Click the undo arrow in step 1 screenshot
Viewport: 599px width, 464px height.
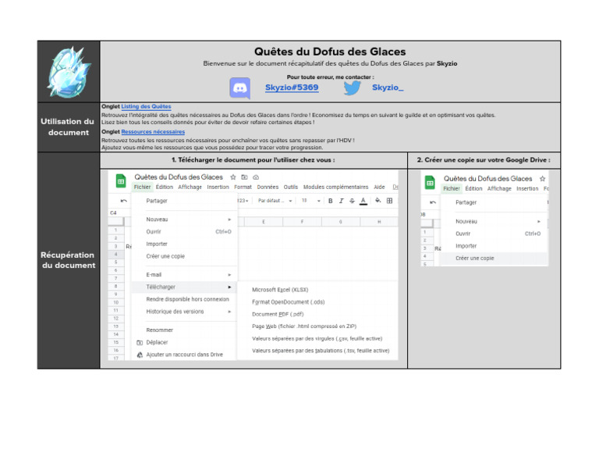(x=124, y=201)
